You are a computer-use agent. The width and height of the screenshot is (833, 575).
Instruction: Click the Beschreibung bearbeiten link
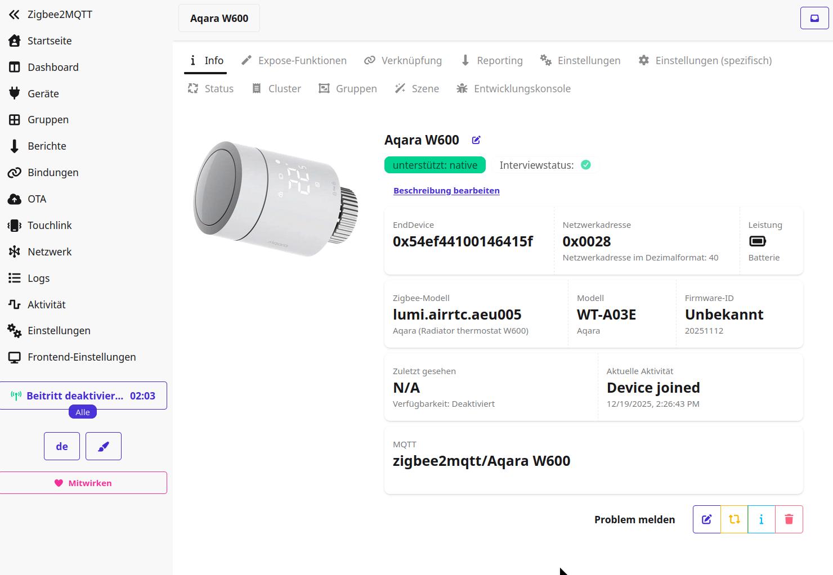pyautogui.click(x=446, y=191)
